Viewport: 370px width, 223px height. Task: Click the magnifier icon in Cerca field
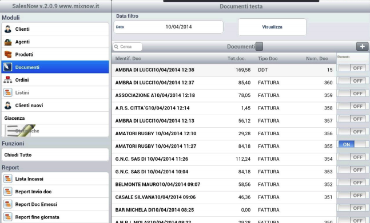(116, 47)
